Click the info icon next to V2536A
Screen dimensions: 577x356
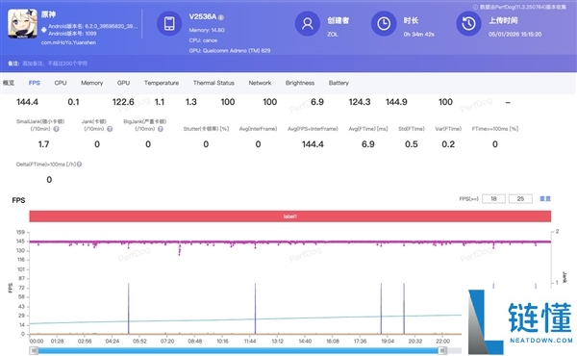[221, 17]
